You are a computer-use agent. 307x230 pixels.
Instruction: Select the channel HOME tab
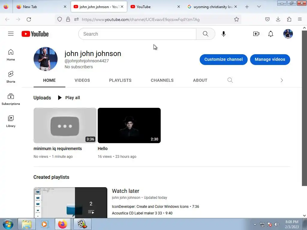[x=49, y=80]
